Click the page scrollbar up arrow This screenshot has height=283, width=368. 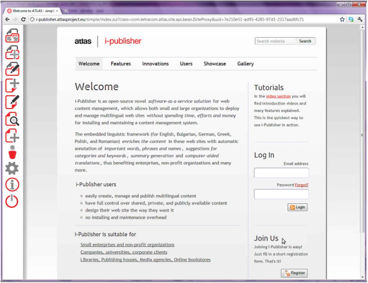(x=363, y=28)
